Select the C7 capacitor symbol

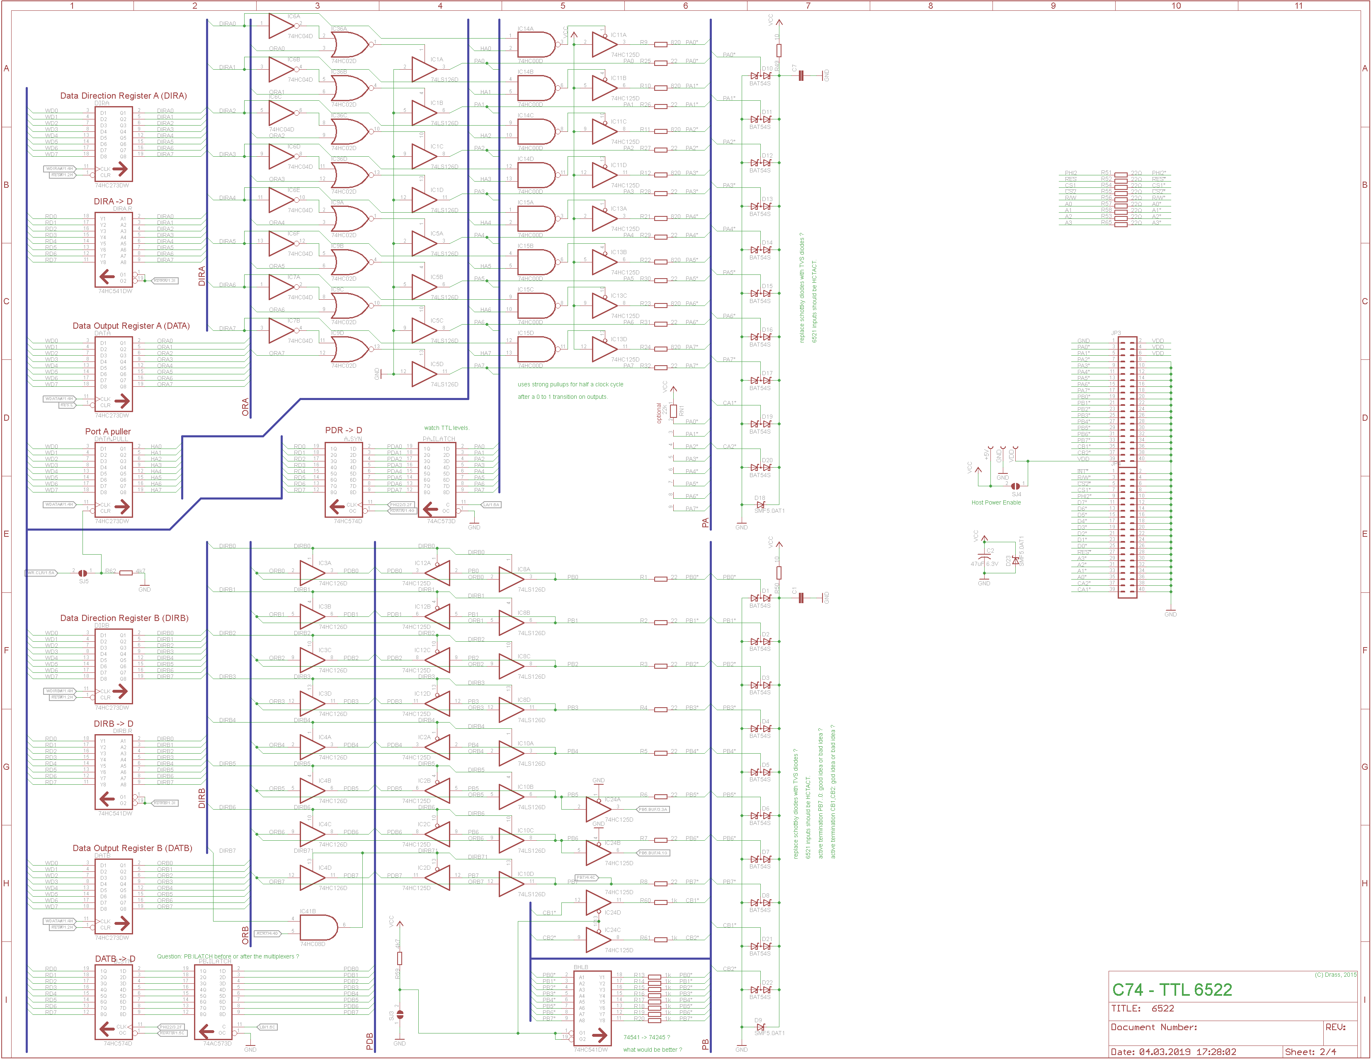[801, 76]
